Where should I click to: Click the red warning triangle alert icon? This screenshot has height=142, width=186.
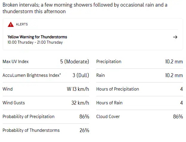click(x=11, y=25)
